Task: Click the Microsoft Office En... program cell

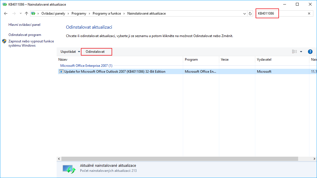Action: pyautogui.click(x=200, y=72)
